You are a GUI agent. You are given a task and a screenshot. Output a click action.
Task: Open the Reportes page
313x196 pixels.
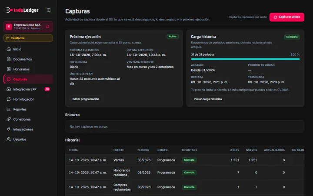(x=28, y=109)
